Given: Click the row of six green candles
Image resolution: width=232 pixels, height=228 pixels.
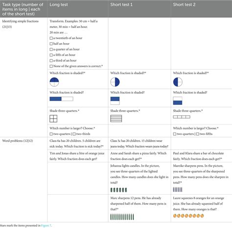Looking at the screenshot, I should click(x=118, y=190).
